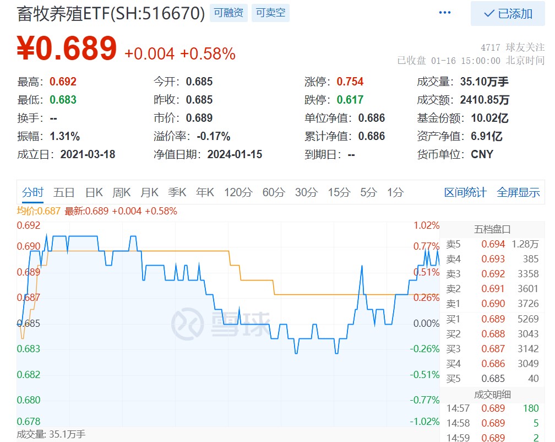Click the 净值日期 2024-01-15
Viewport: 555px width, 442px height.
pos(235,154)
